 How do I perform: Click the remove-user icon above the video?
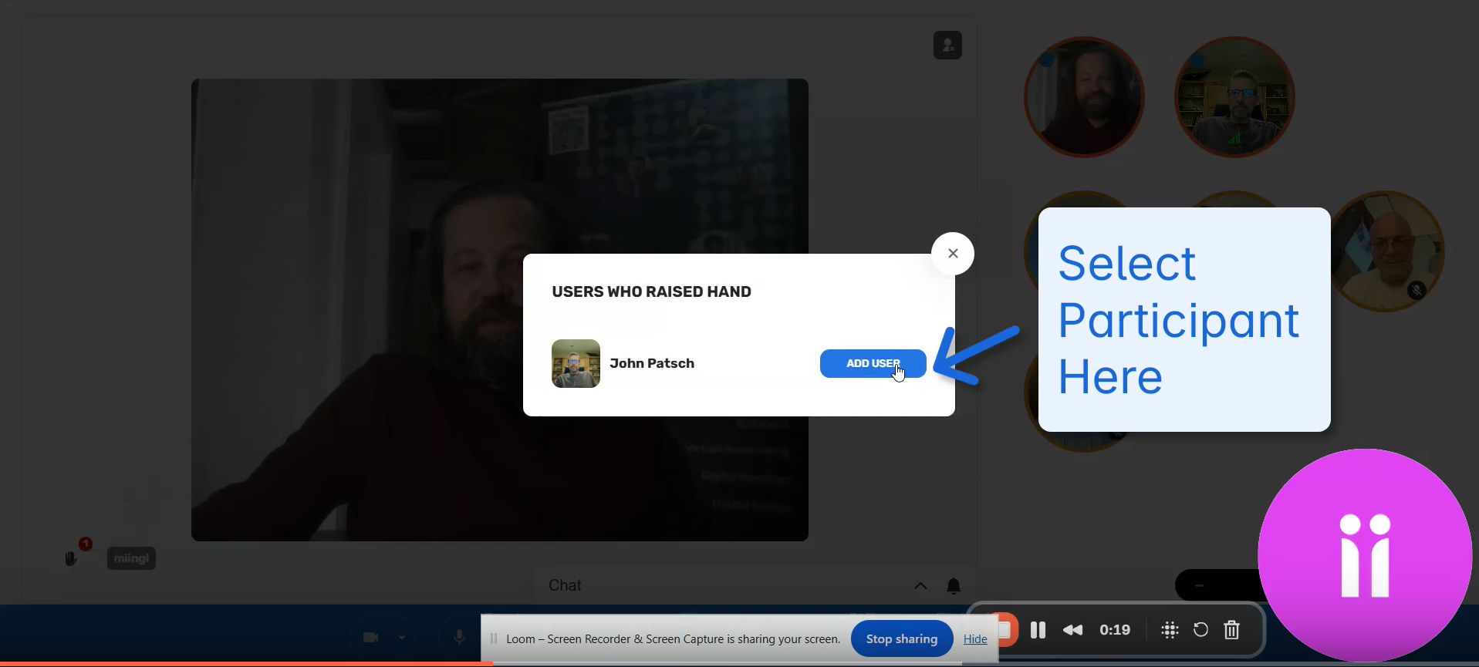[x=947, y=45]
